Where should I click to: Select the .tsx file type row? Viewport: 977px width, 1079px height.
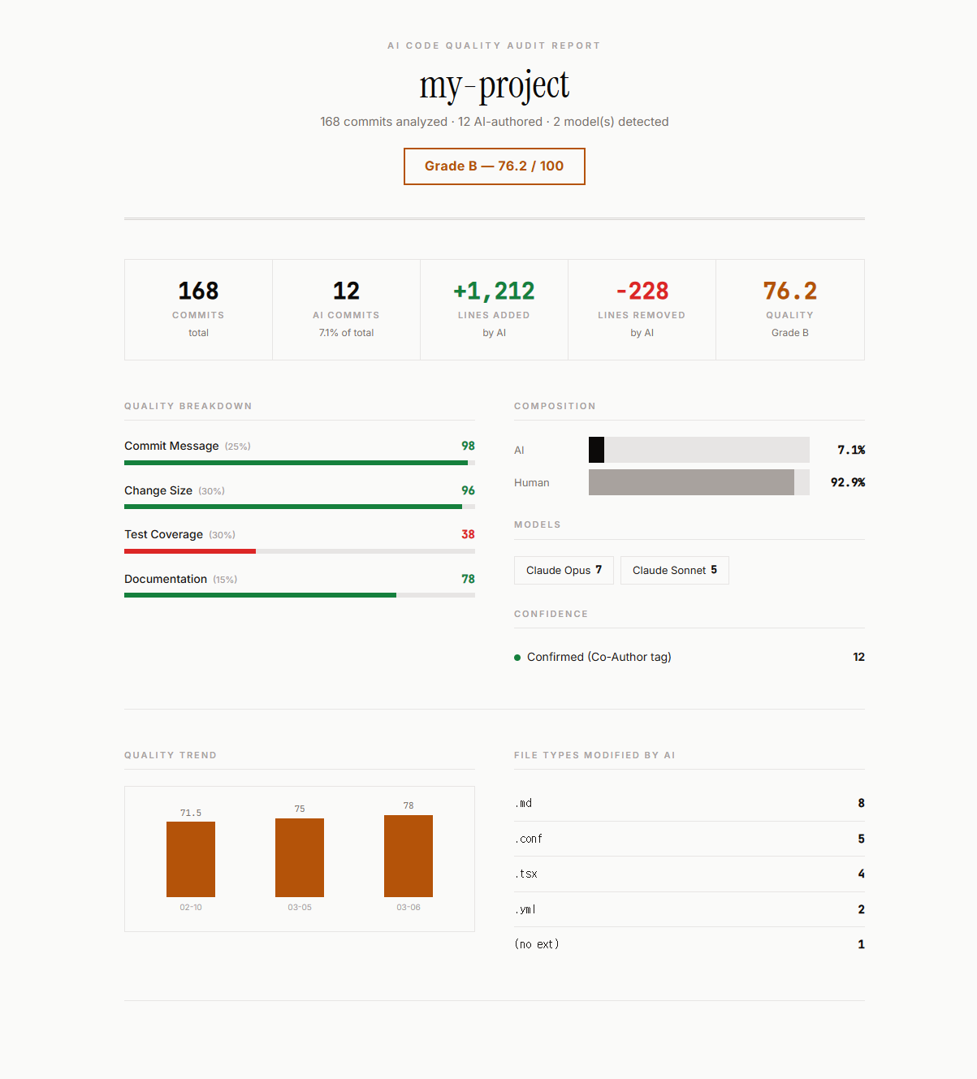click(x=690, y=874)
